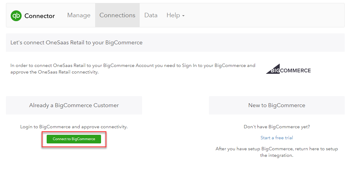Viewport: 351px width, 183px height.
Task: Click the QuickBooks logo icon
Action: [x=16, y=16]
